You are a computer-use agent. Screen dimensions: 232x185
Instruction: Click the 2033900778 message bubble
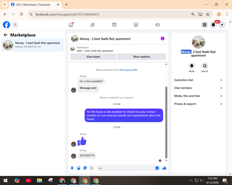[87, 155]
